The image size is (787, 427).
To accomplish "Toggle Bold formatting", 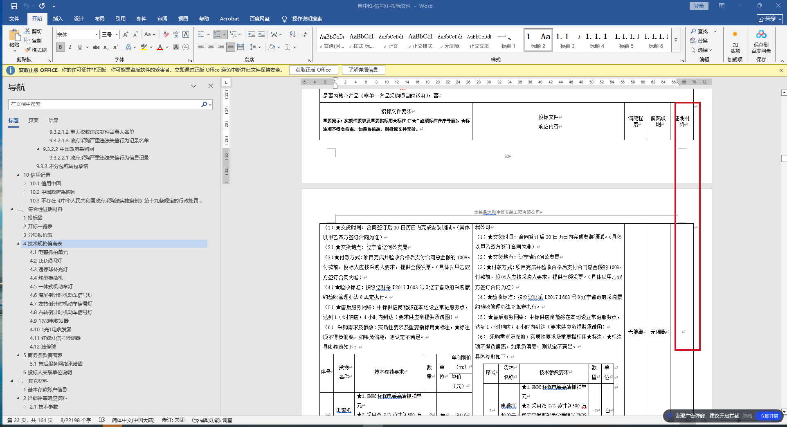I will (60, 47).
